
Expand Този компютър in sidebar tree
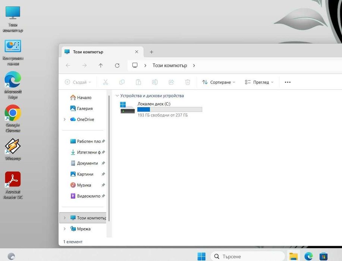click(x=65, y=218)
